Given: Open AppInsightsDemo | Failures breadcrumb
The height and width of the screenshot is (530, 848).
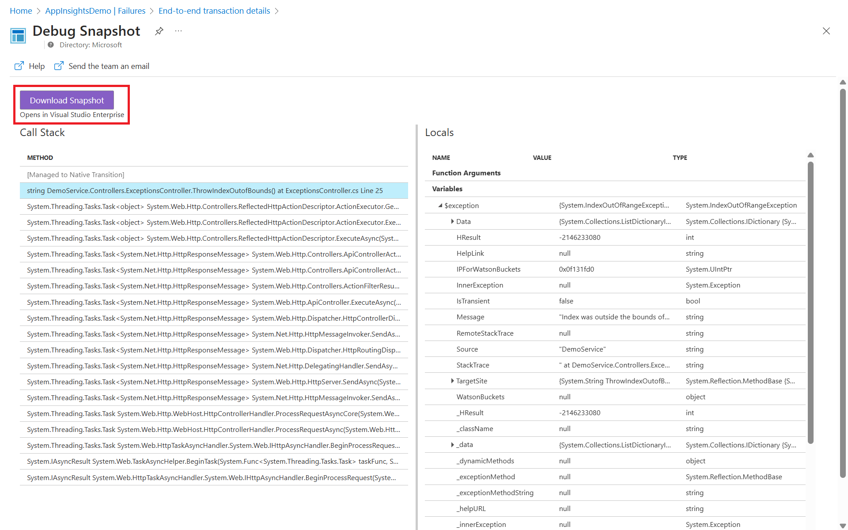Looking at the screenshot, I should point(95,11).
